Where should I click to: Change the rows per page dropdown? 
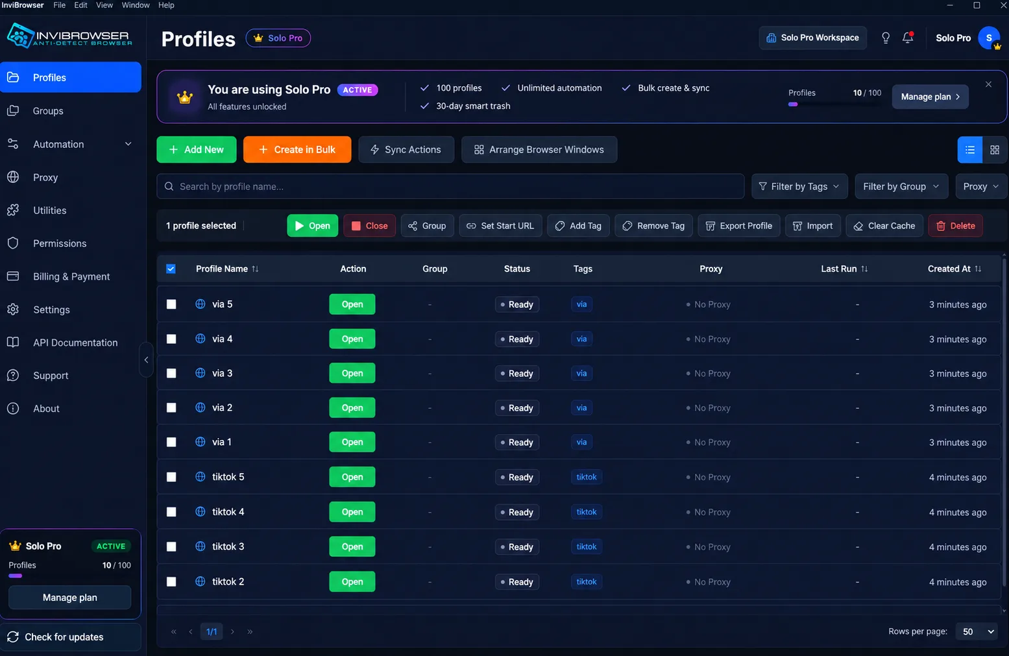(977, 631)
